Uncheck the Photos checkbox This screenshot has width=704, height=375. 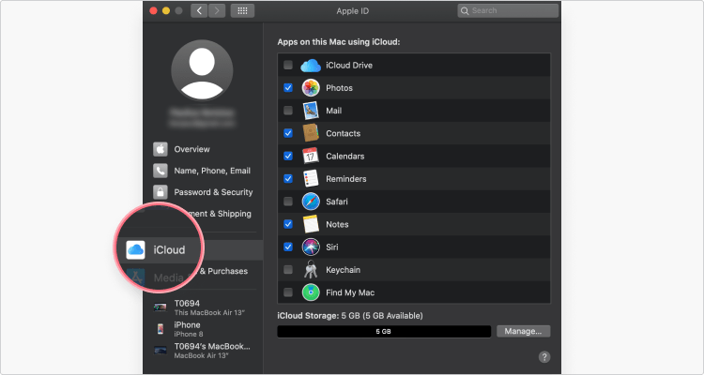click(x=288, y=88)
